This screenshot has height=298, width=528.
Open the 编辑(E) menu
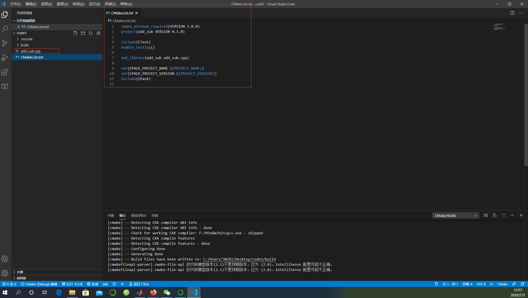click(x=31, y=4)
